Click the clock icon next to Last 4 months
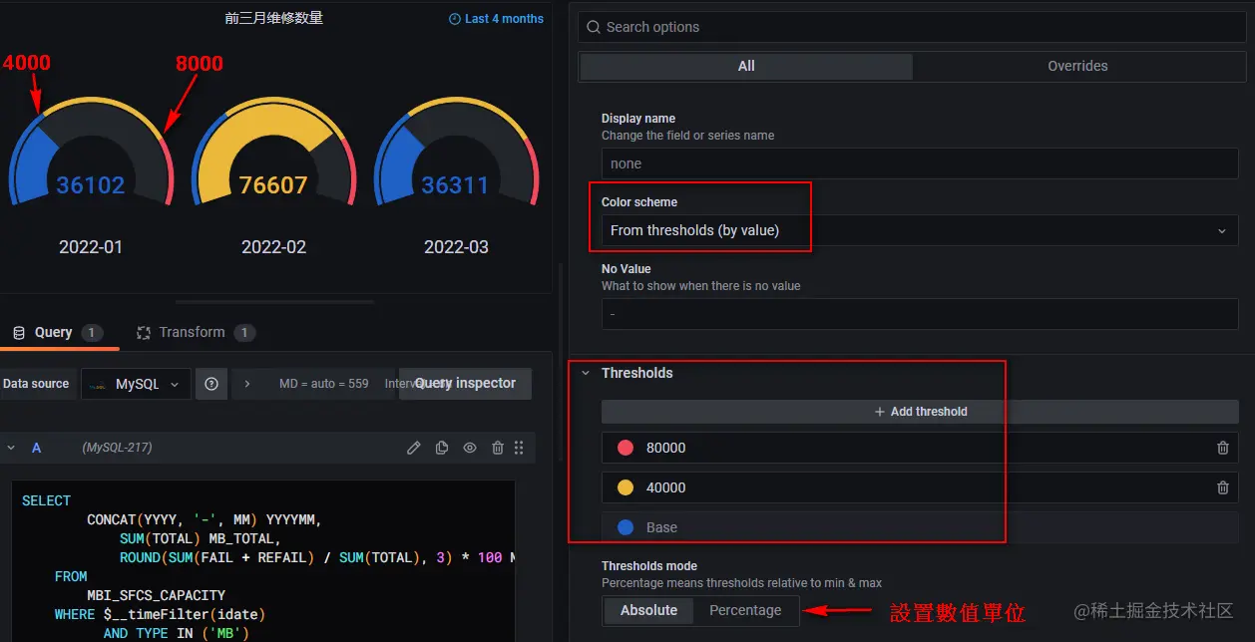This screenshot has height=642, width=1255. point(455,19)
